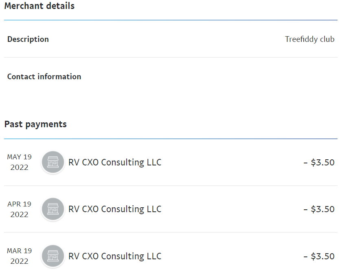Screen dimensions: 353x278
Task: Click the Description label
Action: 28,39
